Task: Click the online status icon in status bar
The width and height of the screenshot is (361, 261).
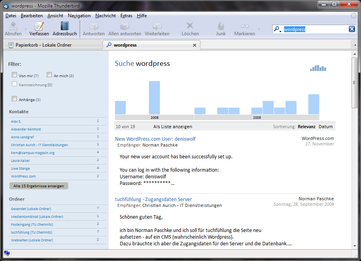Action: point(7,254)
